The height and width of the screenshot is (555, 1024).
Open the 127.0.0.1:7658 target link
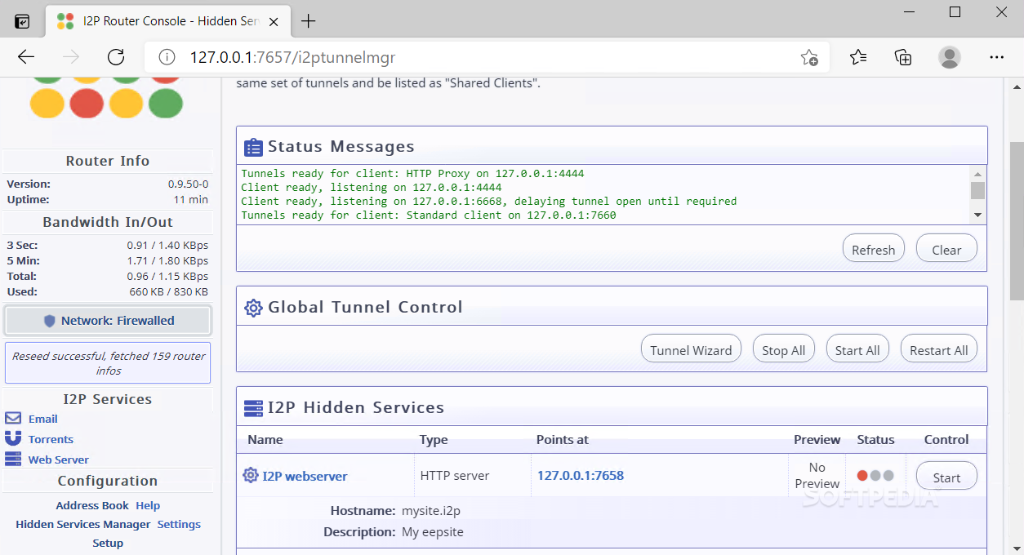coord(580,475)
